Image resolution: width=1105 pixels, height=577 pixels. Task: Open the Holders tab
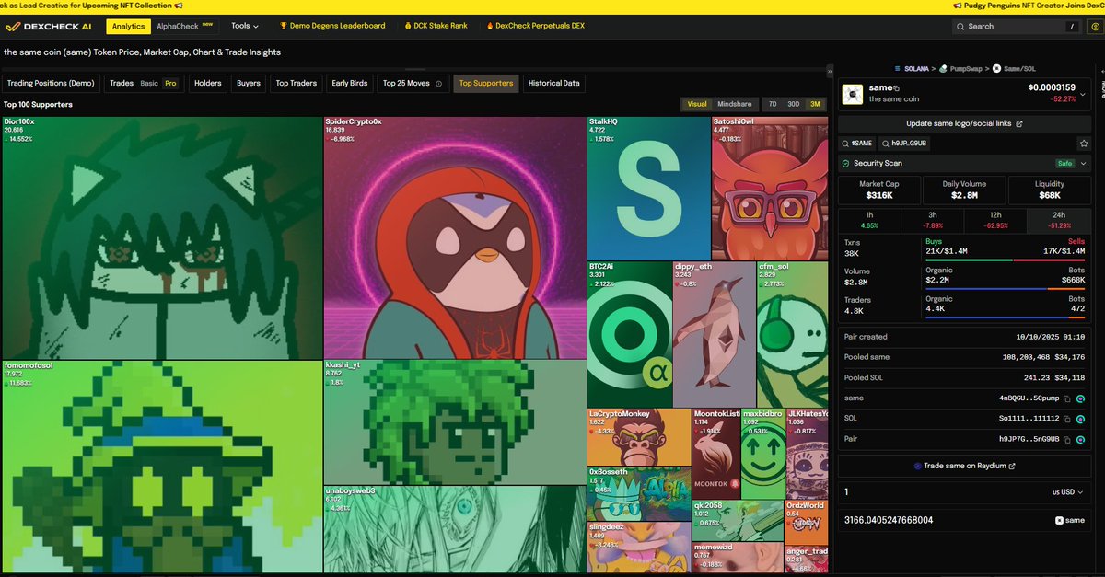(x=208, y=83)
